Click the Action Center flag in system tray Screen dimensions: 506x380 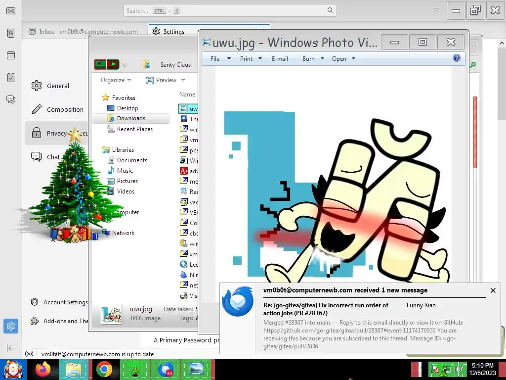click(x=435, y=369)
